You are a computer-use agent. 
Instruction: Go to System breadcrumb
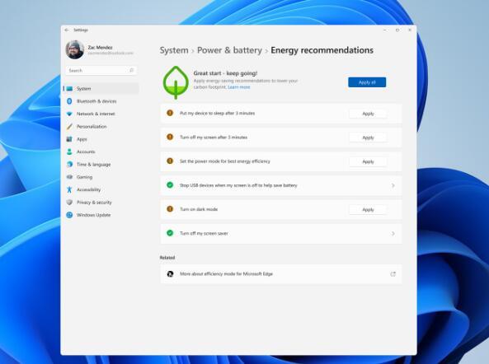tap(174, 50)
